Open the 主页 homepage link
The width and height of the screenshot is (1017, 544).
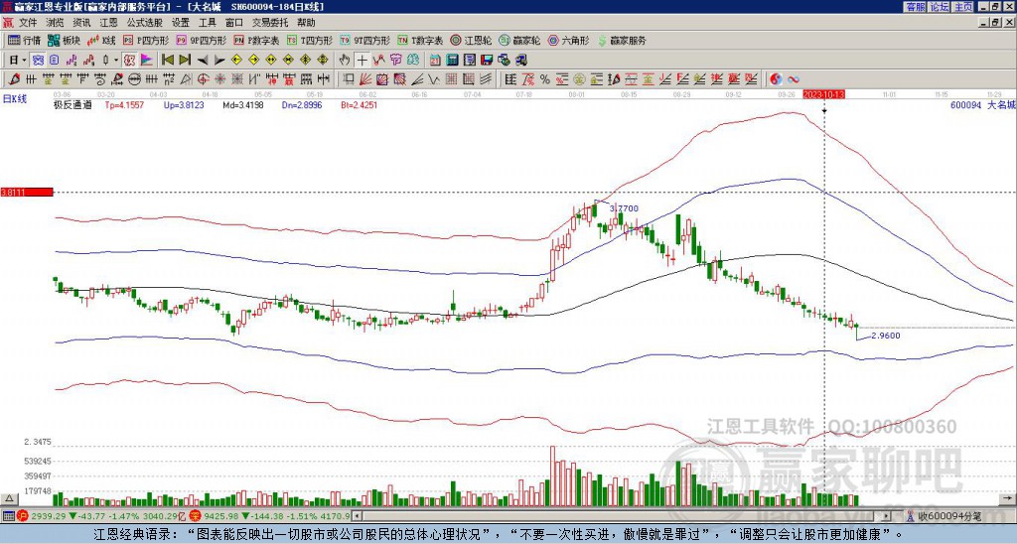coord(962,7)
